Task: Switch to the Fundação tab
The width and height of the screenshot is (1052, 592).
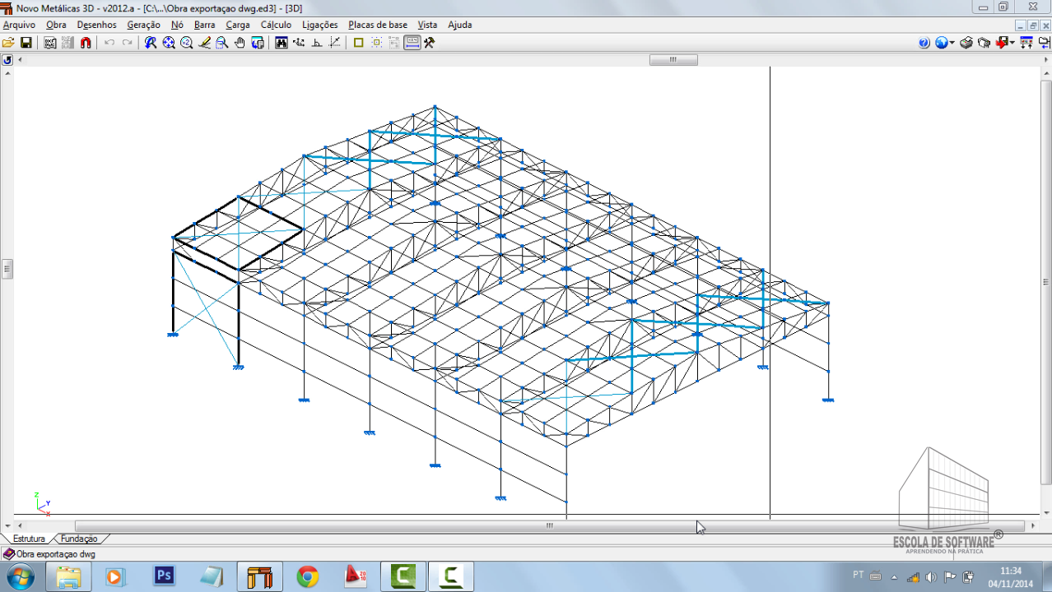Action: click(x=79, y=539)
